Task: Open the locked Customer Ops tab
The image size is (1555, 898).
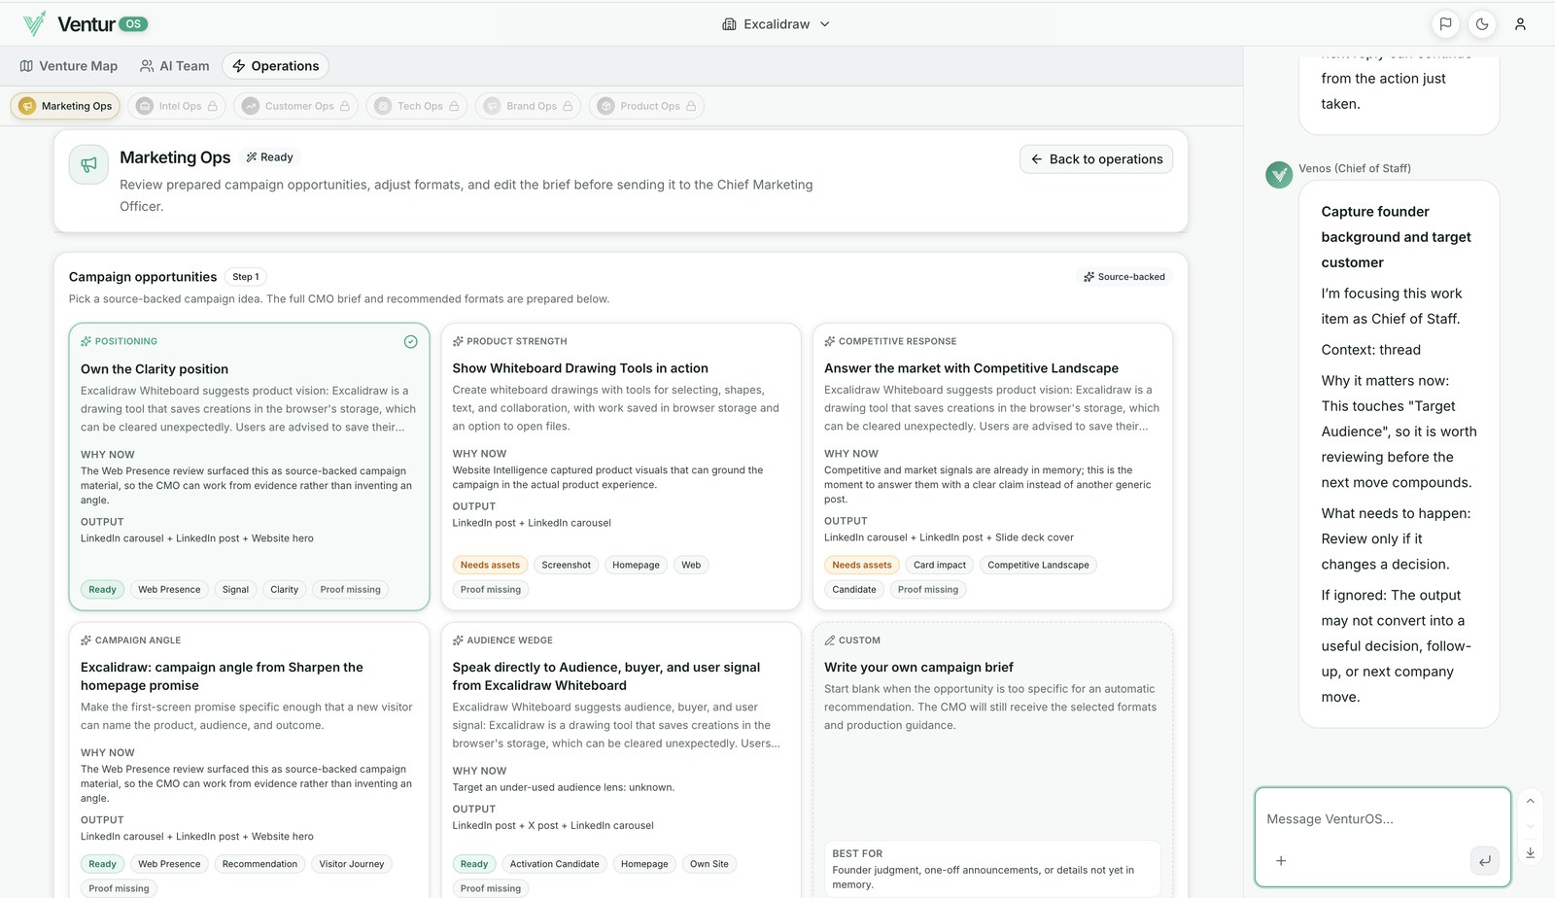Action: click(295, 106)
